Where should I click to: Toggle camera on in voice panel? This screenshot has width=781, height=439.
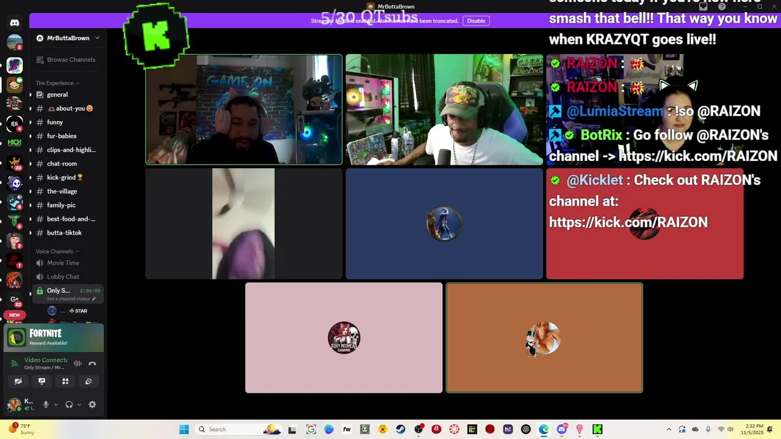tap(18, 381)
